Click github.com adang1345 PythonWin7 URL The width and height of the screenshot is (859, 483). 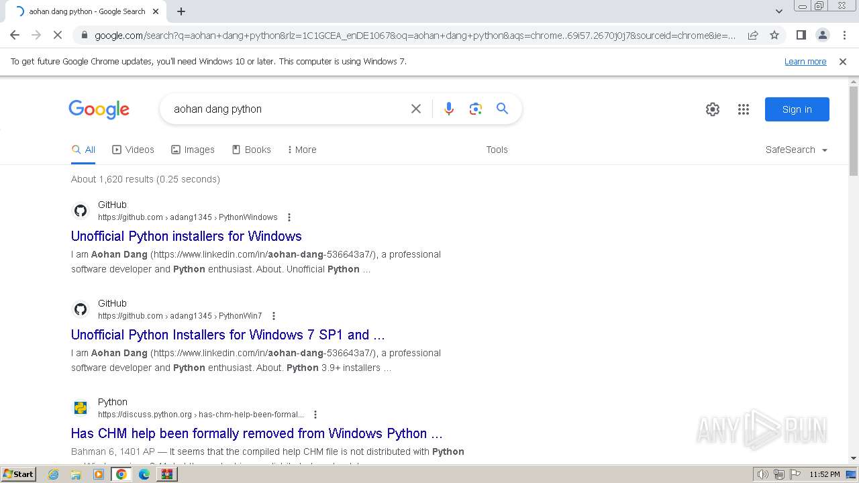coord(180,316)
